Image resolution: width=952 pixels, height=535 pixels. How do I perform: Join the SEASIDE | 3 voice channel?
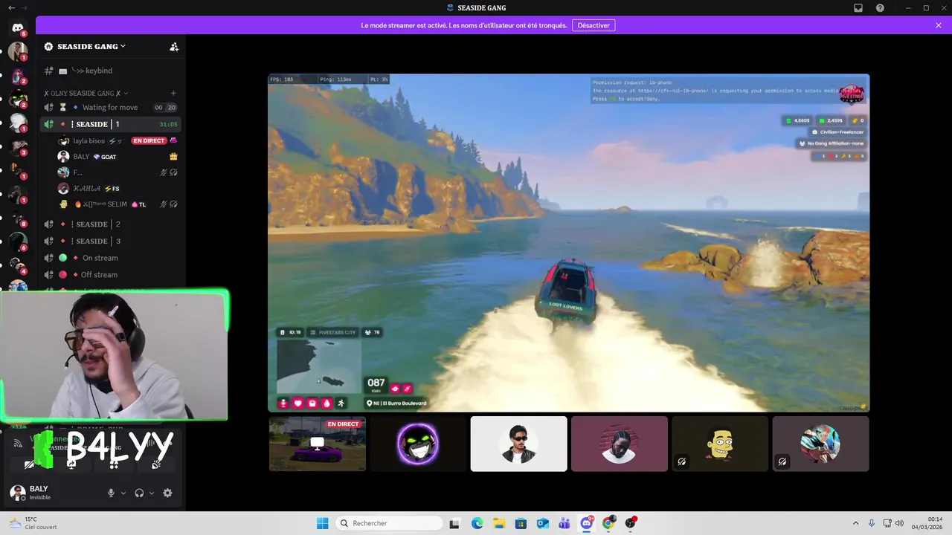coord(110,241)
